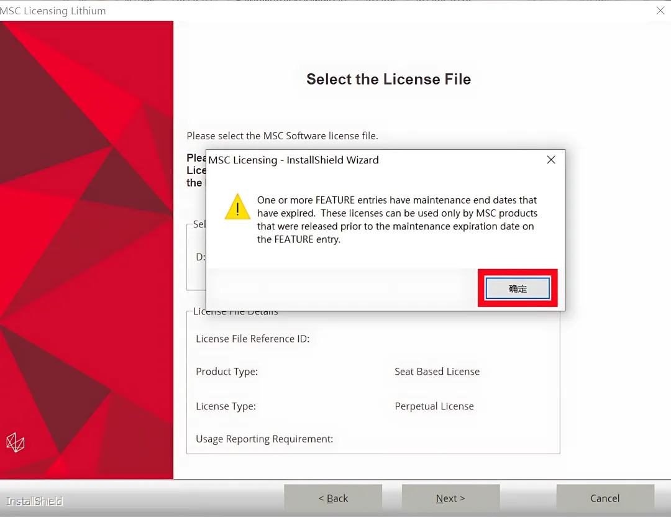Click the yellow warning triangle icon
This screenshot has height=517, width=671.
click(x=237, y=207)
